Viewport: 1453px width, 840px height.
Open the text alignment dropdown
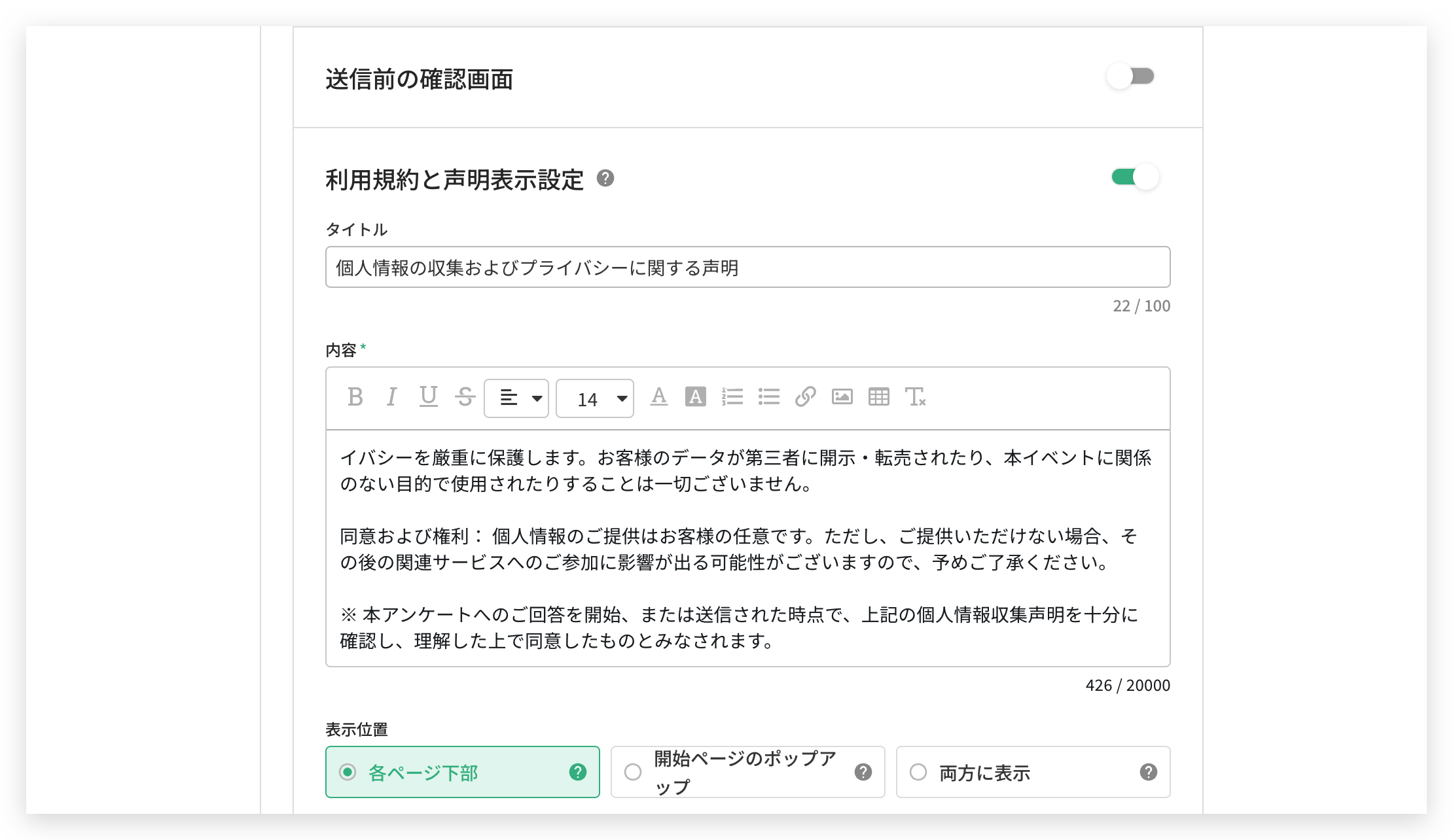pos(516,398)
